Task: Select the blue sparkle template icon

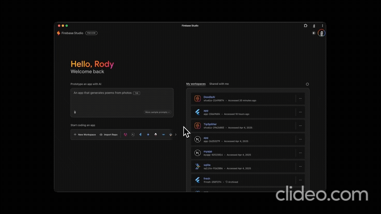Action: (x=148, y=135)
